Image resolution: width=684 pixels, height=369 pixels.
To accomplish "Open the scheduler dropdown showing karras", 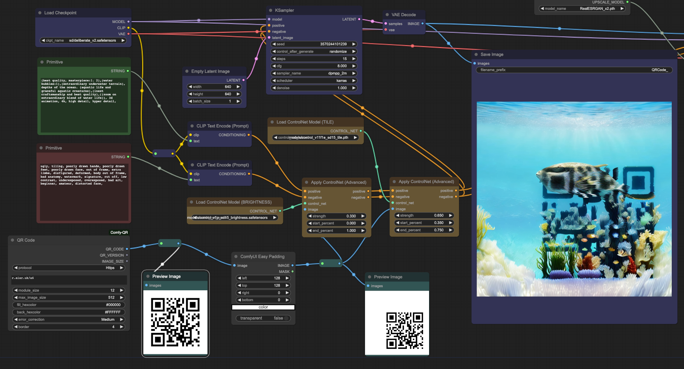I will tap(314, 81).
